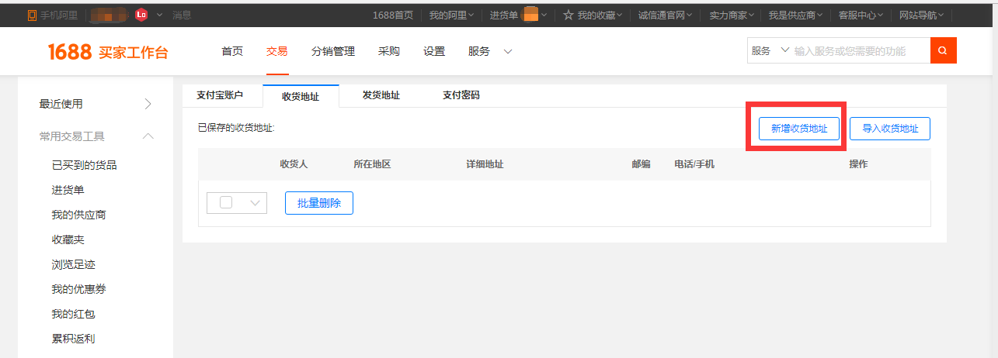Expand the arrow after 服务 in the main nav
Viewport: 998px width, 358px height.
click(508, 52)
